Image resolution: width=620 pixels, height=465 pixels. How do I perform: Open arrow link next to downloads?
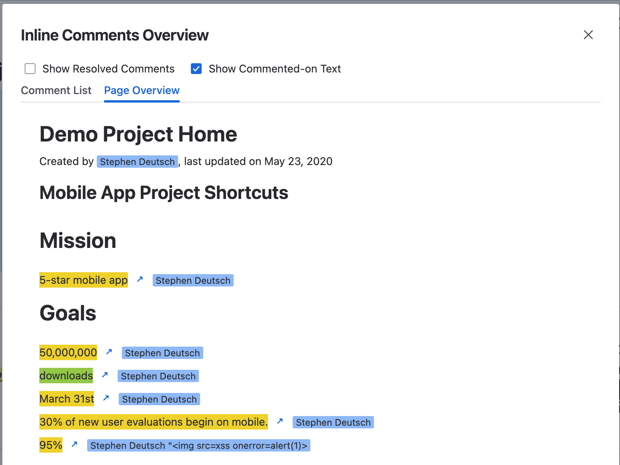pos(105,375)
